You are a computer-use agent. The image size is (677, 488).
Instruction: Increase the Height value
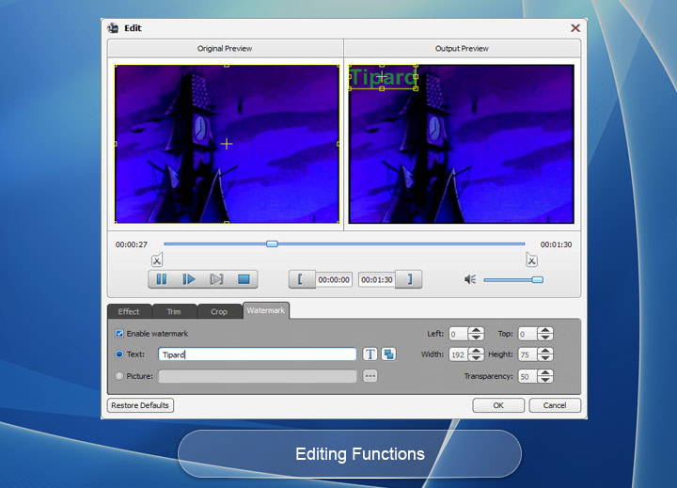click(x=545, y=351)
